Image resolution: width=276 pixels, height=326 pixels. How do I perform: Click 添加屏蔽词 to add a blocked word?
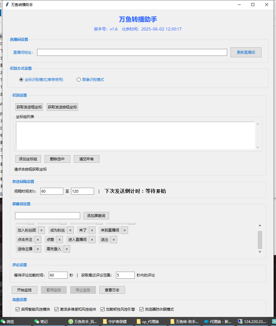(x=96, y=216)
